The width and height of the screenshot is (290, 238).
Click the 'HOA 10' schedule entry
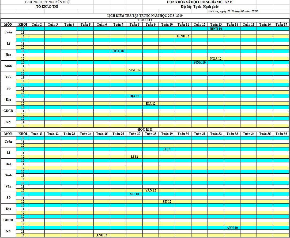118,51
